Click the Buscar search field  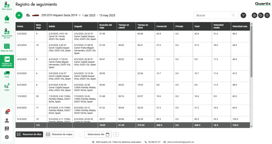coord(216,15)
